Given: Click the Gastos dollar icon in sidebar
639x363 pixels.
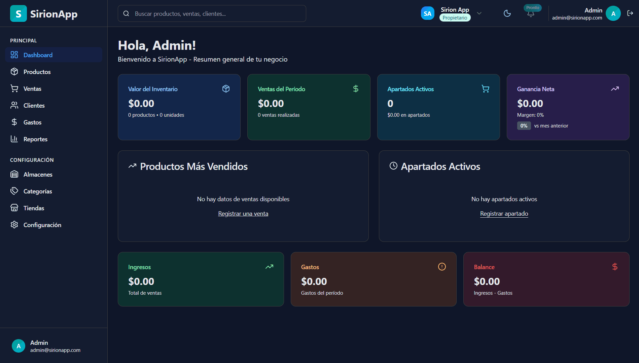Looking at the screenshot, I should [x=14, y=122].
